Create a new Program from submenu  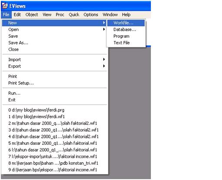click(126, 36)
